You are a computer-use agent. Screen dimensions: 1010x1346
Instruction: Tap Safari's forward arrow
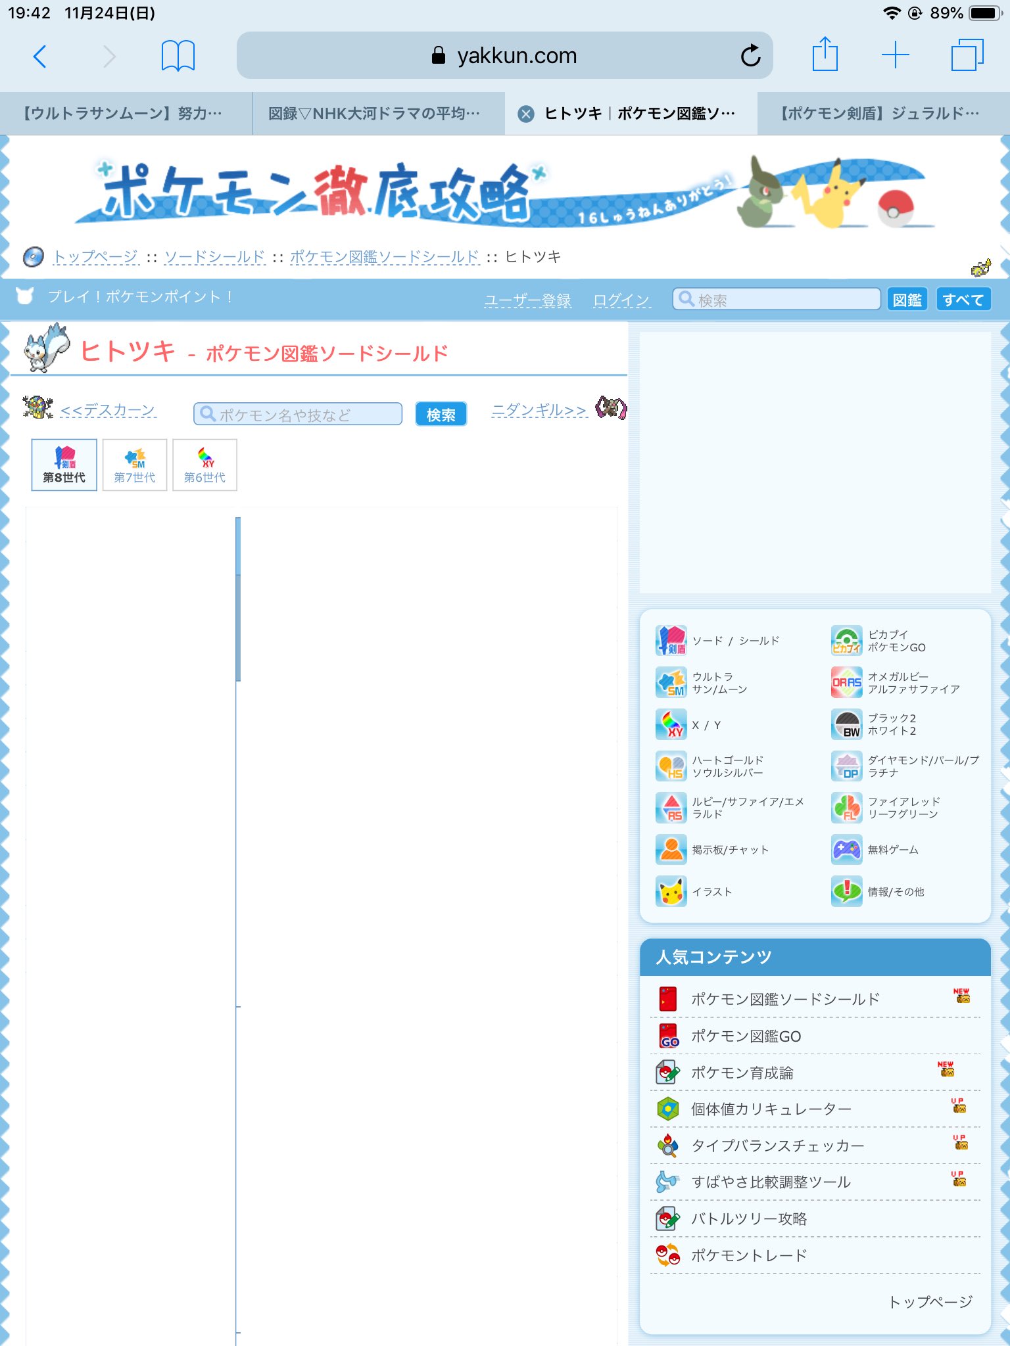(109, 57)
